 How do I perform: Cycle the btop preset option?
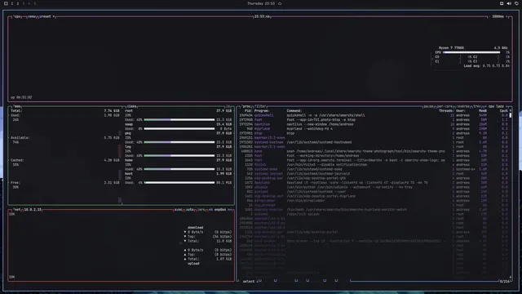[x=46, y=16]
